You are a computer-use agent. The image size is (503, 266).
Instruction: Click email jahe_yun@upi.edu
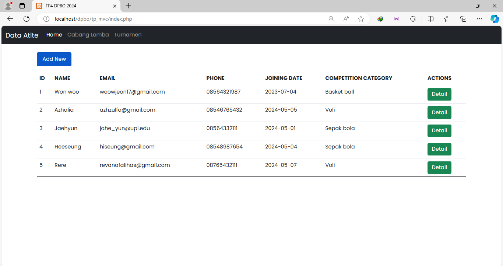(125, 128)
